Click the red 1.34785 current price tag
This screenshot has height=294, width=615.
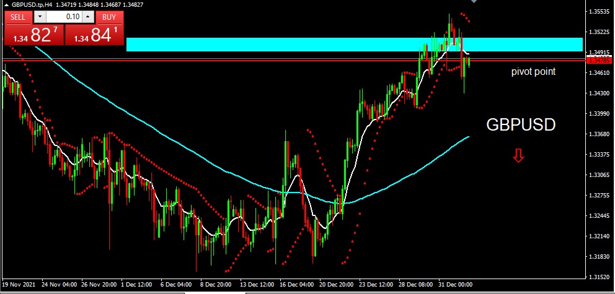coord(600,60)
